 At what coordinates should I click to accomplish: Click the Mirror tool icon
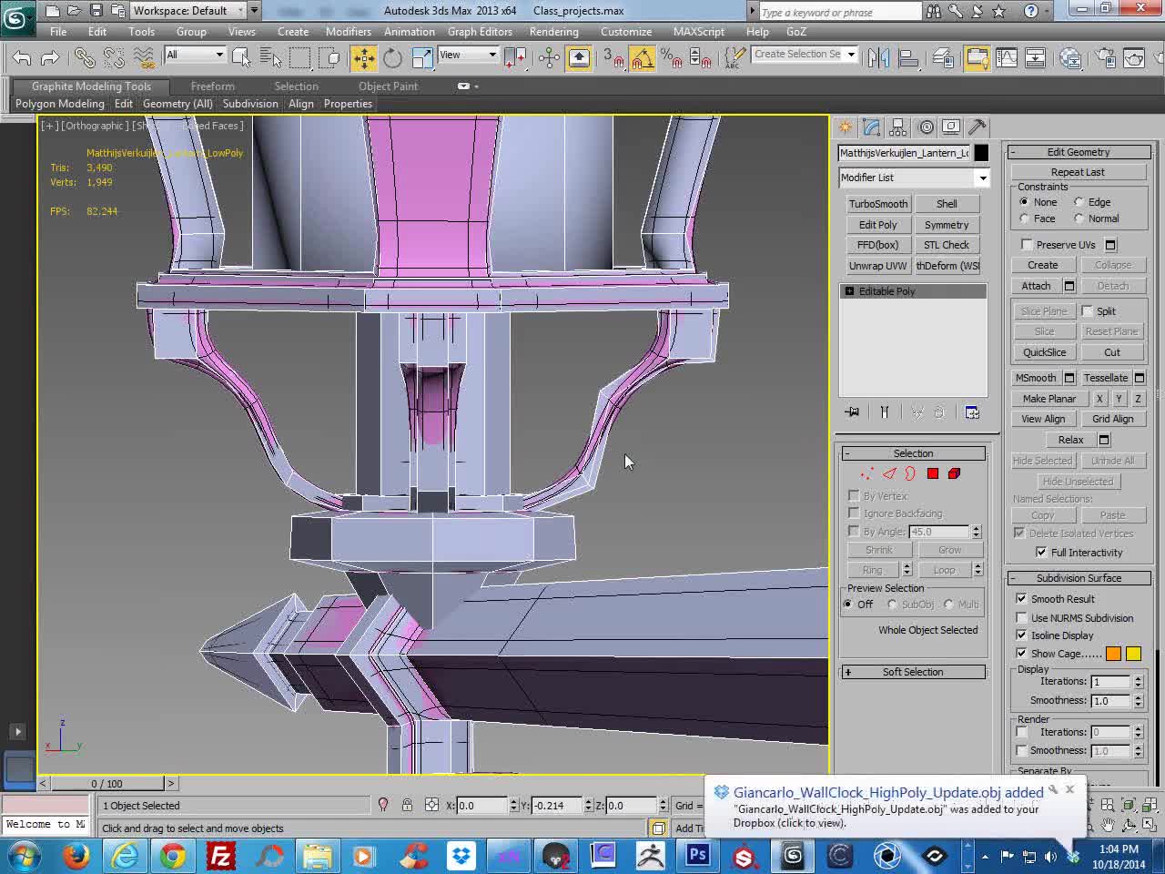[878, 58]
